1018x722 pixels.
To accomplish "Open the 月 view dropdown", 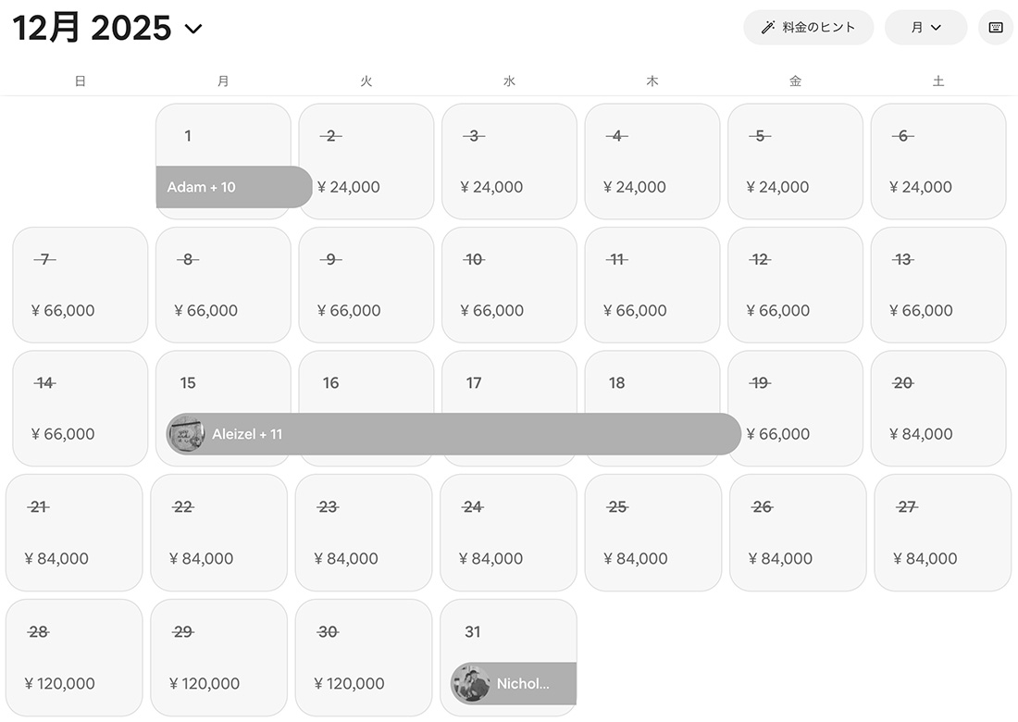I will 925,28.
